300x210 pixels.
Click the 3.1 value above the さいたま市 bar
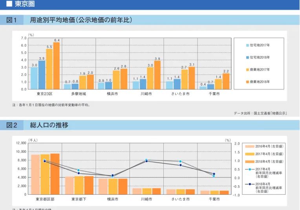[x=192, y=65]
